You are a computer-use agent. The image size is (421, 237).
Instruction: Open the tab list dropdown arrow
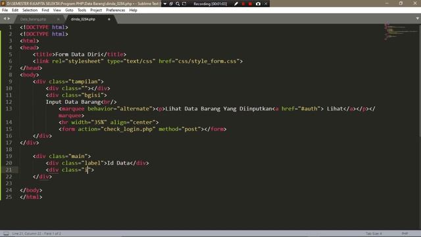(418, 18)
